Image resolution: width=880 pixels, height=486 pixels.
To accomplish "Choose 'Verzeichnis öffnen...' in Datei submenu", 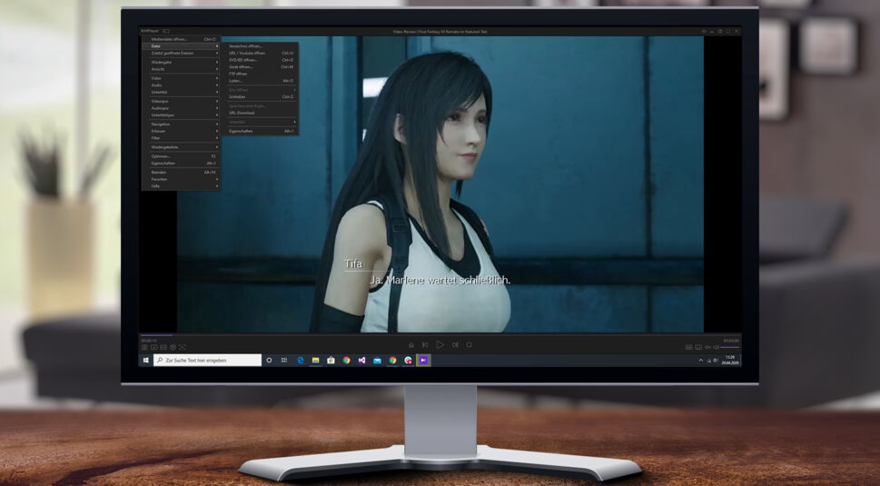I will (x=260, y=46).
